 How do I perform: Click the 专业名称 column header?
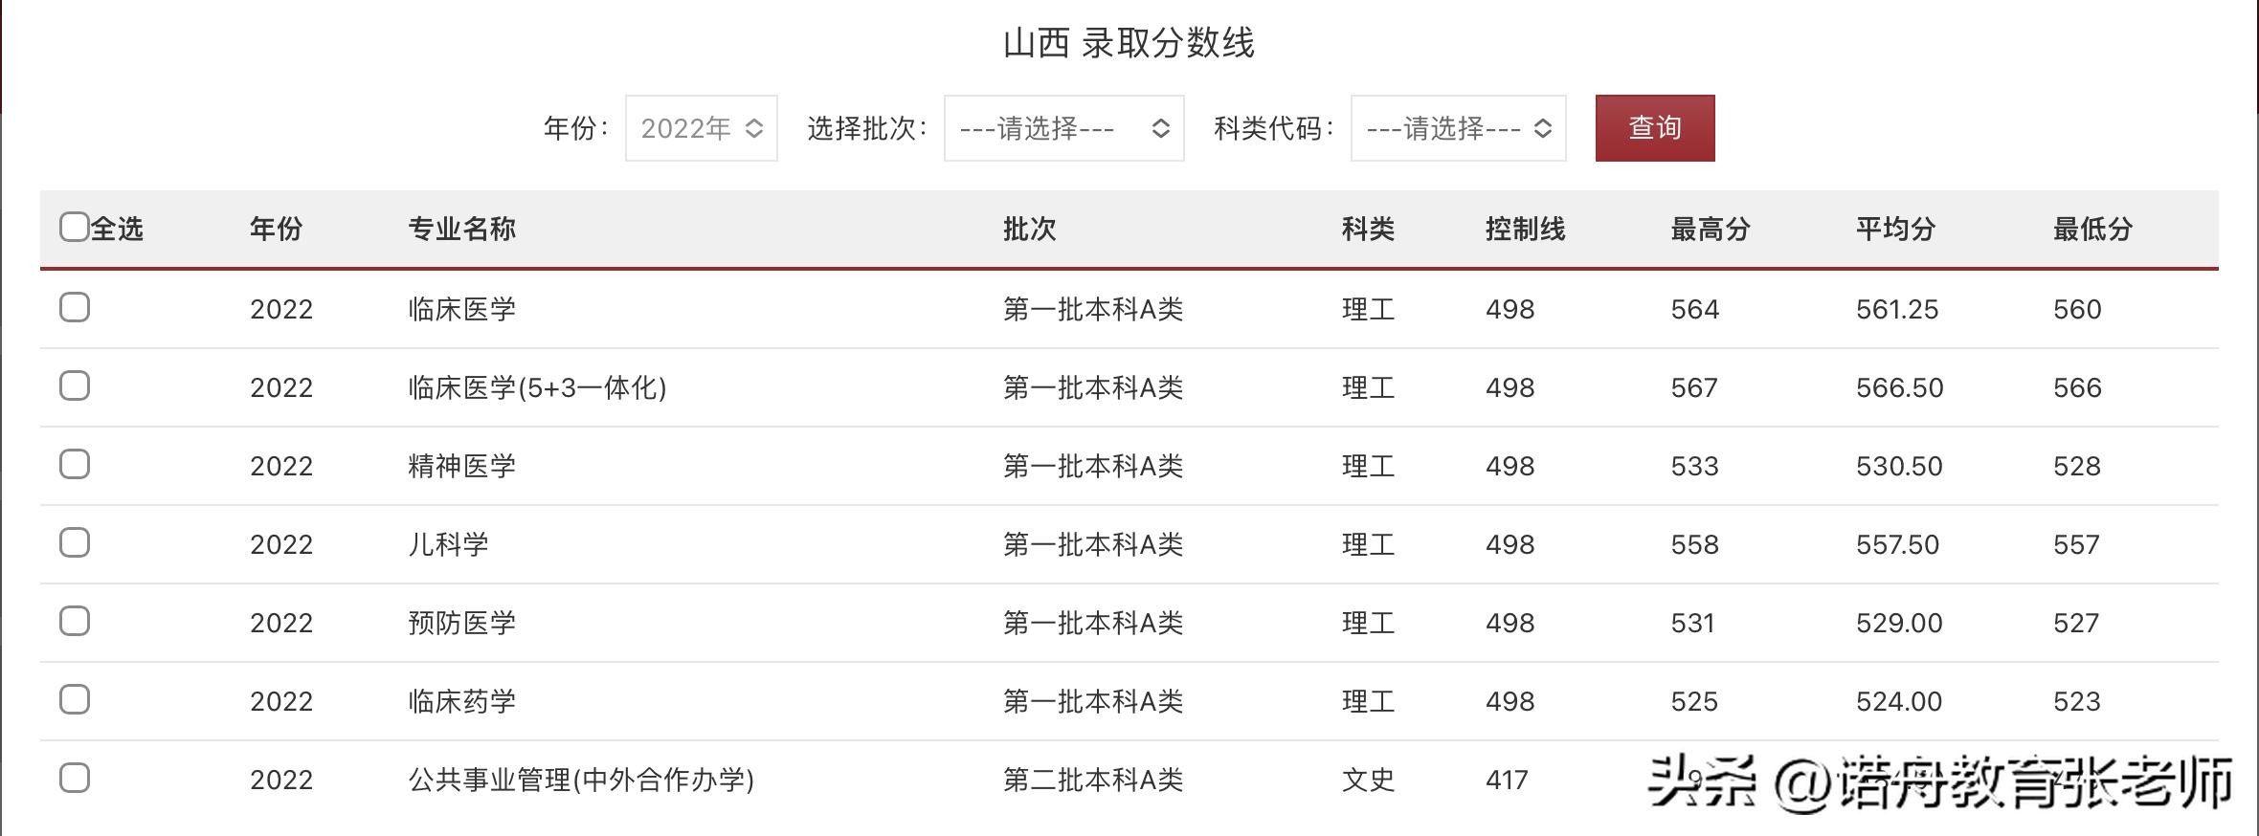pos(462,230)
